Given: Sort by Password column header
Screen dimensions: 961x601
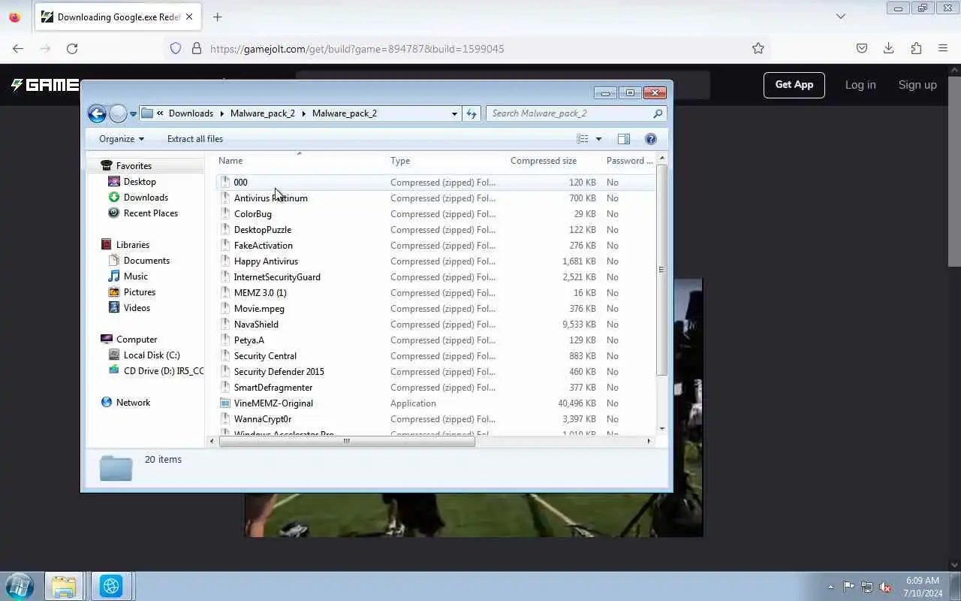Looking at the screenshot, I should [629, 161].
